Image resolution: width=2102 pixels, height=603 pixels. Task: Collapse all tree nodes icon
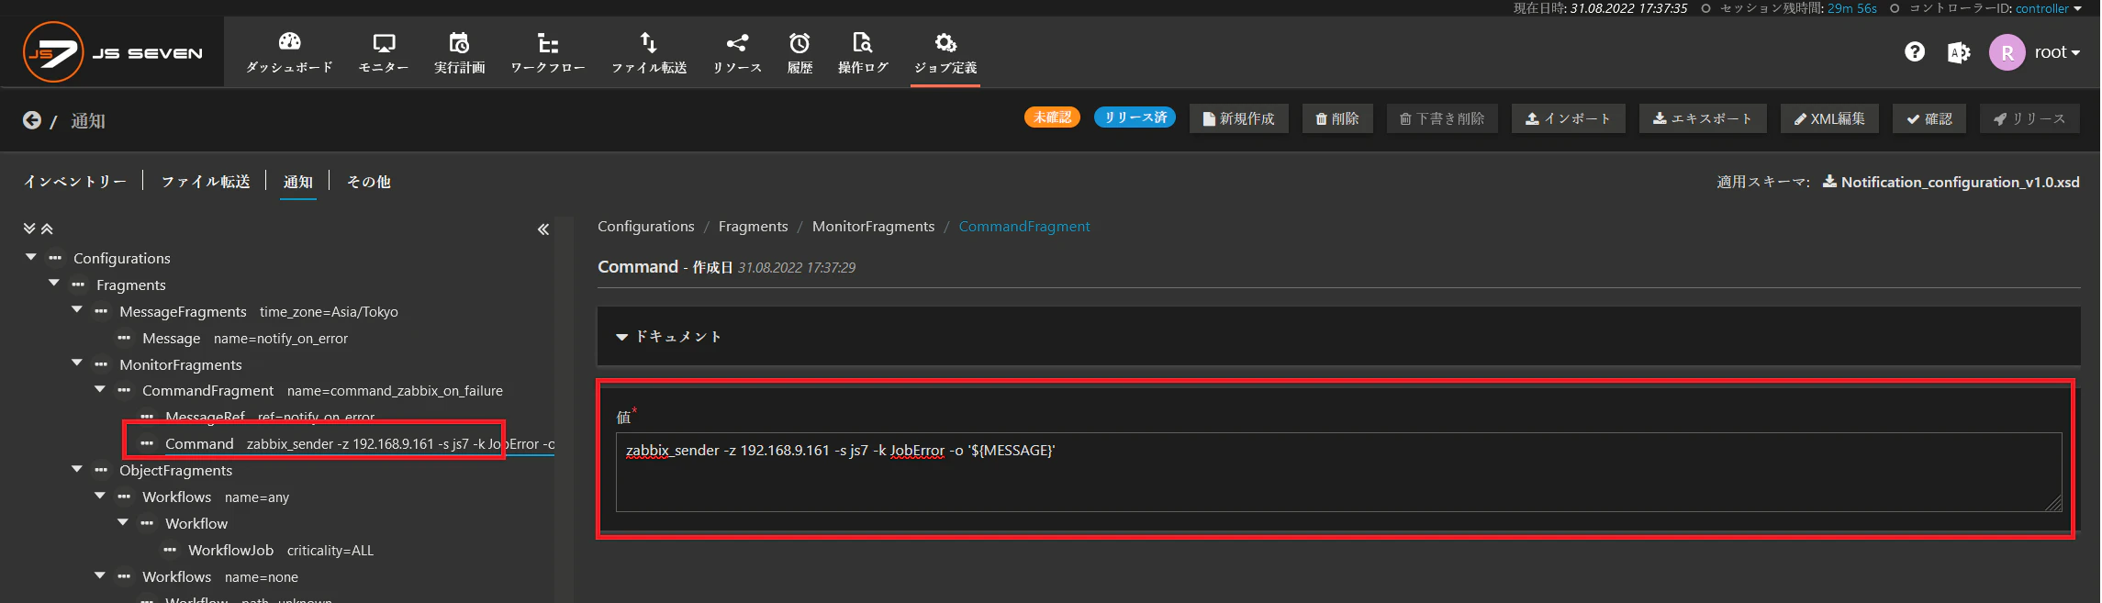coord(47,229)
